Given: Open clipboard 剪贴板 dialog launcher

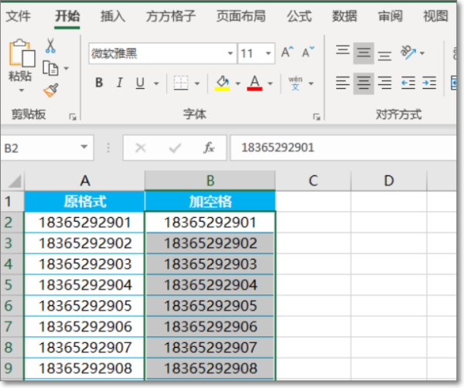Looking at the screenshot, I should (x=73, y=117).
